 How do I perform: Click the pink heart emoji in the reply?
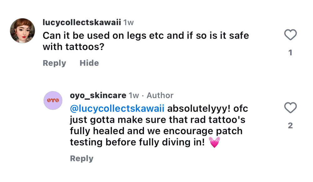point(214,143)
